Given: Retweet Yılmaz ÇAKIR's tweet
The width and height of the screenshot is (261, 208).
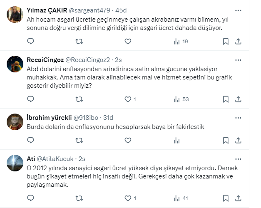Looking at the screenshot, I should [x=79, y=41].
